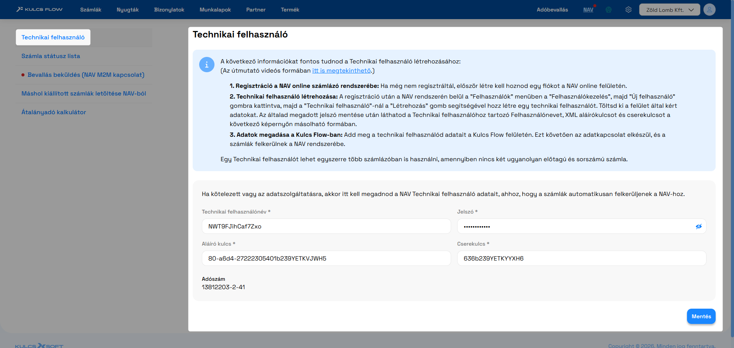Open the Termék menu

290,10
